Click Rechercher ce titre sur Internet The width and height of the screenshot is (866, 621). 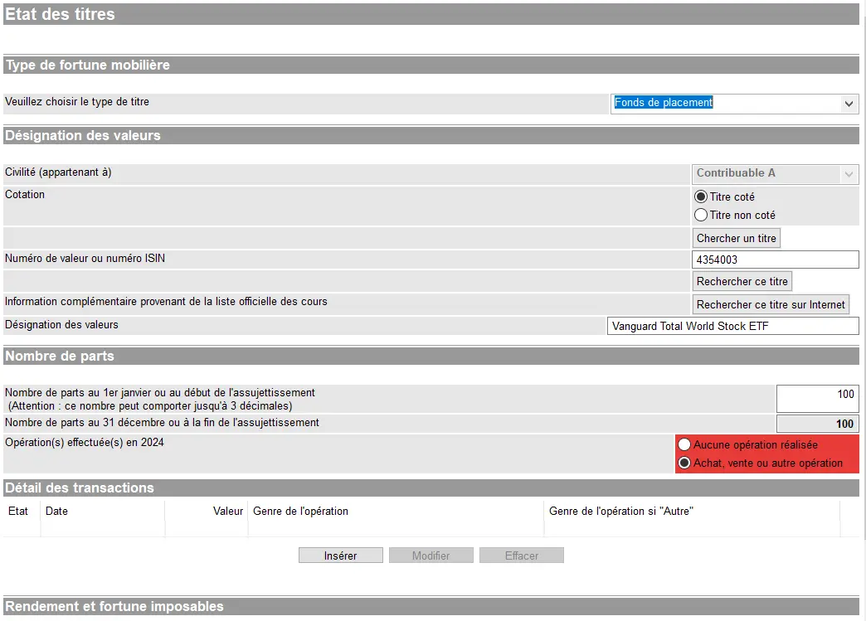tap(771, 304)
